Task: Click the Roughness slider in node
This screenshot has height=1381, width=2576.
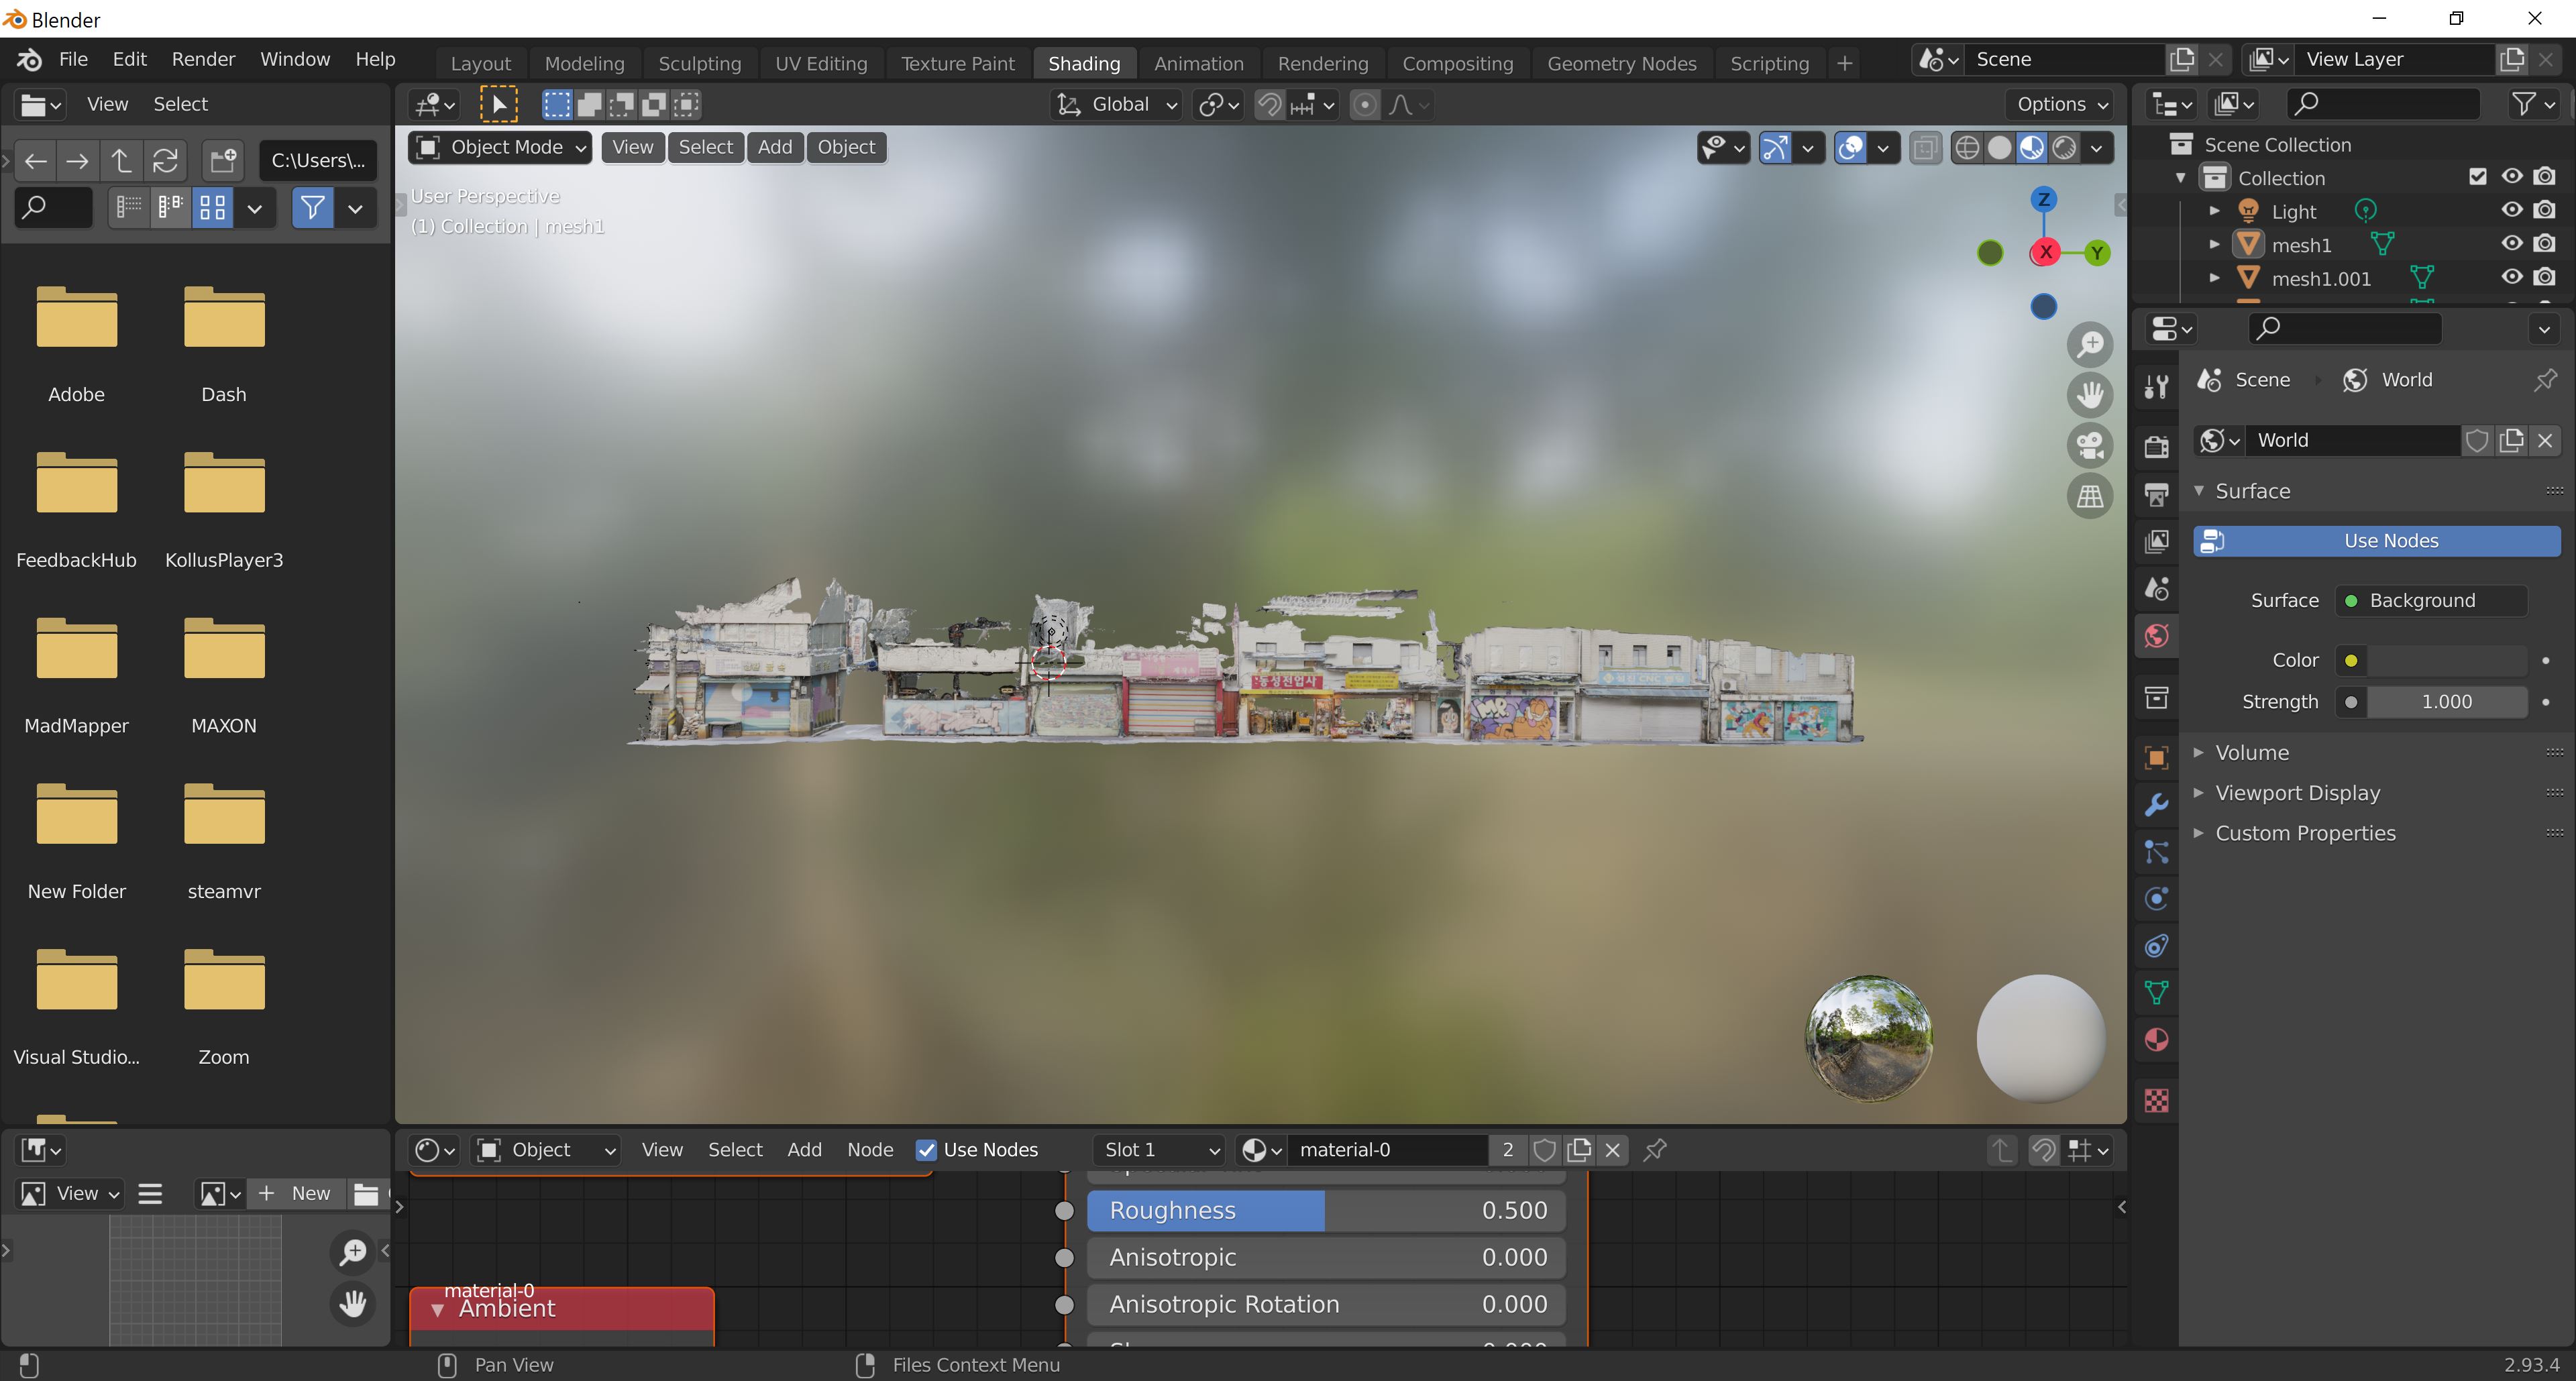Action: (1326, 1211)
